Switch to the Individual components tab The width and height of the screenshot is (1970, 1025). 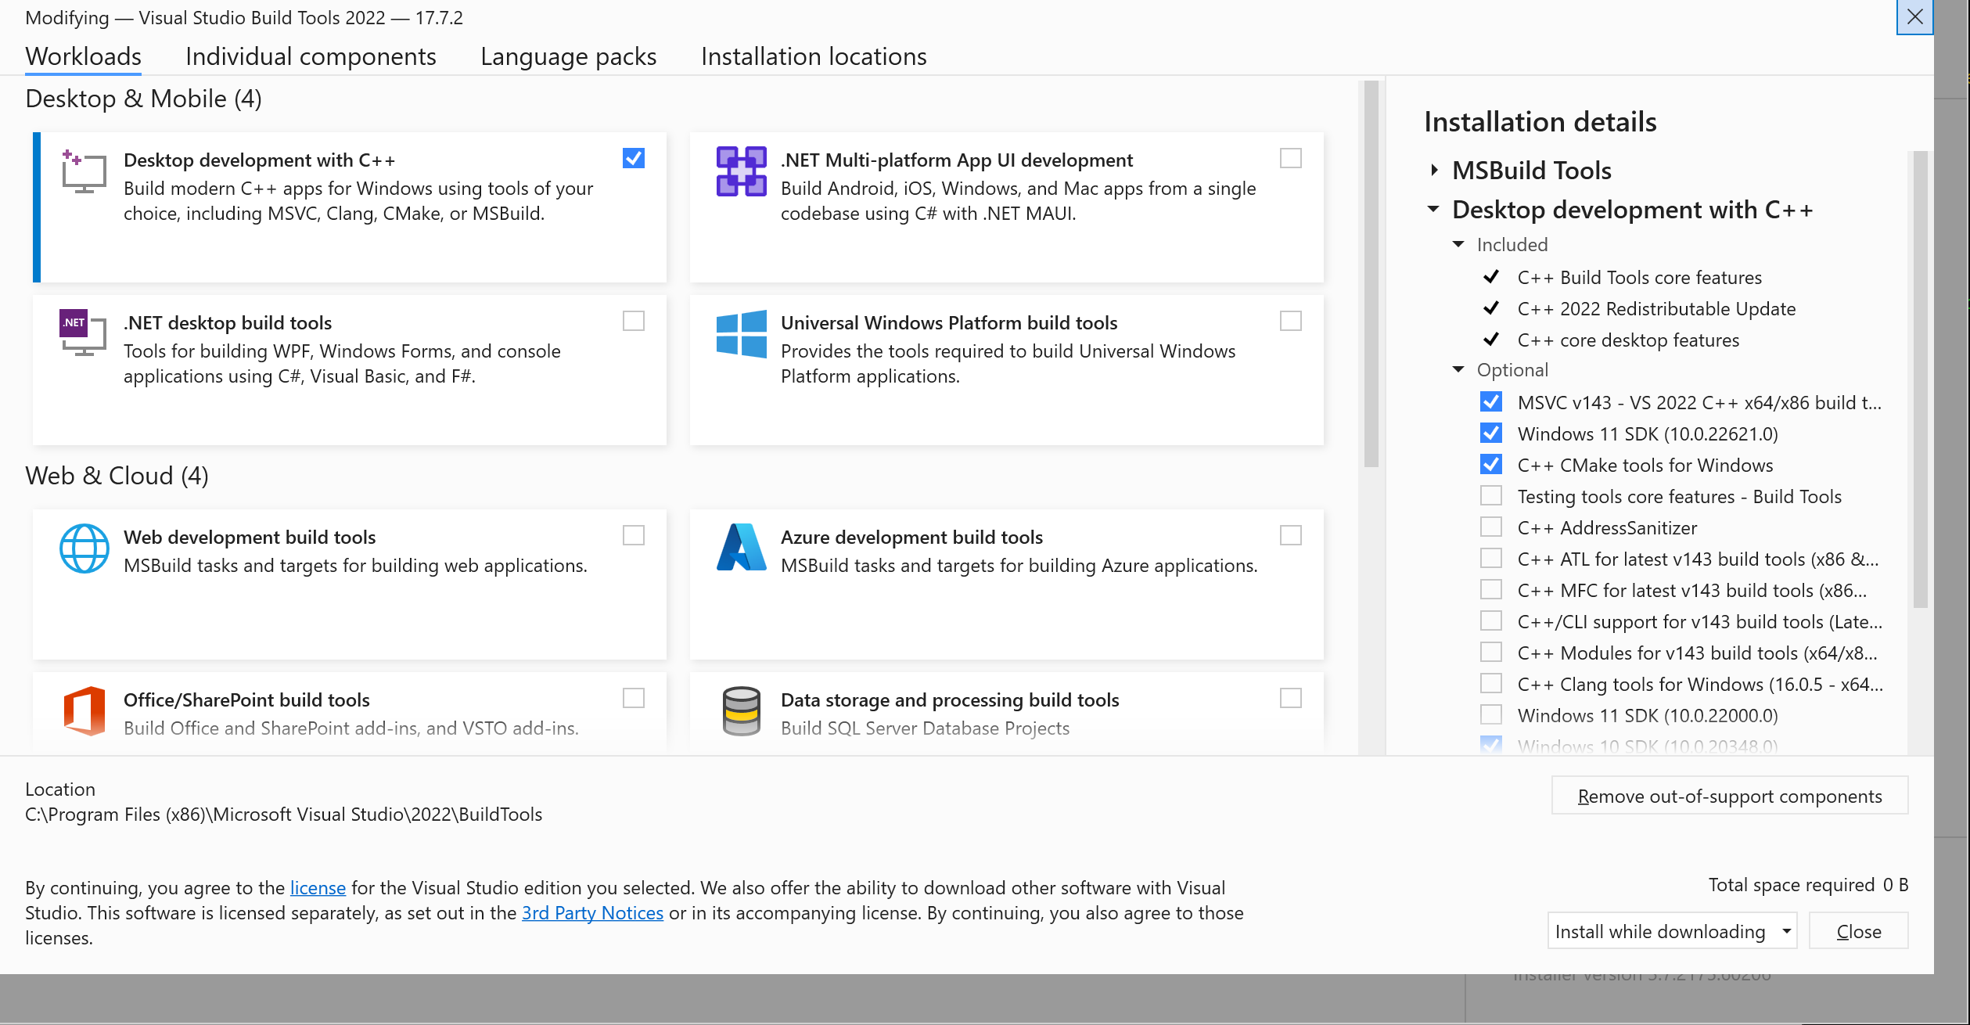(311, 56)
